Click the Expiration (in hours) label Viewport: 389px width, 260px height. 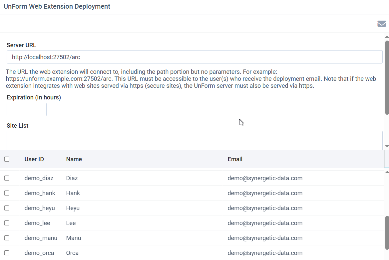point(34,97)
